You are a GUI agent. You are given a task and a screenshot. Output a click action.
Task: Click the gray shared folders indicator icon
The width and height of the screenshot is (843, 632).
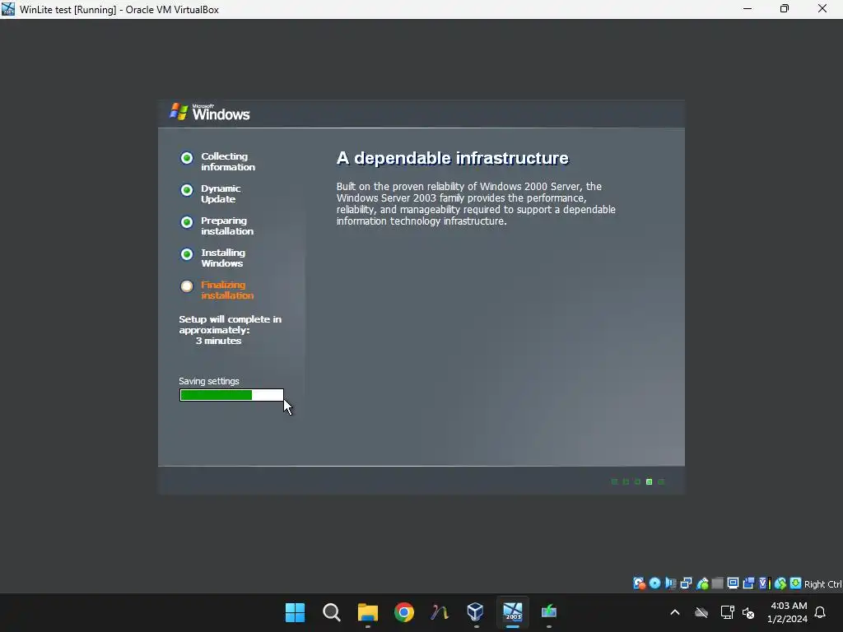(x=717, y=583)
